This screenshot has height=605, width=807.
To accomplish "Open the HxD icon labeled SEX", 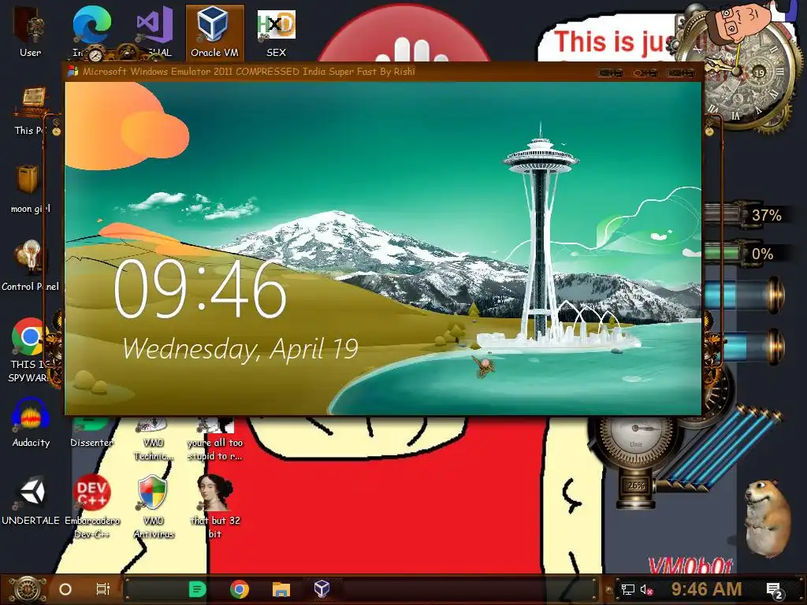I will coord(277,32).
